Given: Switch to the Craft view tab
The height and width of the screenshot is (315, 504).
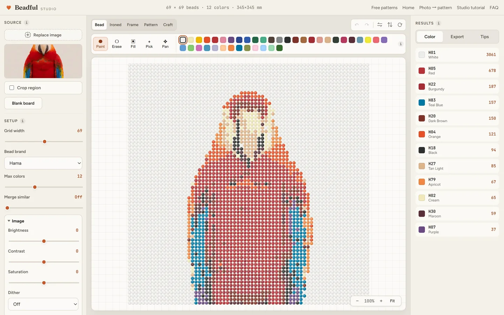Looking at the screenshot, I should (168, 25).
